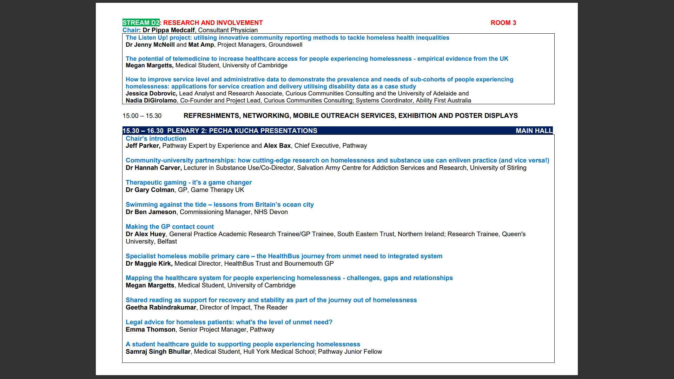Click 'University, Belfast' continuation line

point(151,241)
